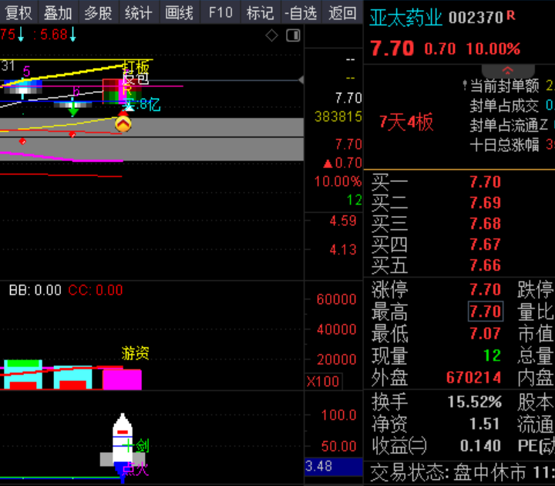
Task: Click the CC: 0.00 indicator readout
Action: coord(96,291)
